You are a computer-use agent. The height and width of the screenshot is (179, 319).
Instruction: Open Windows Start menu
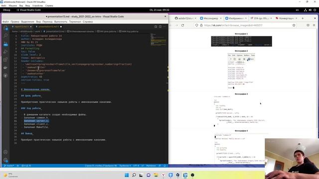click(x=127, y=175)
